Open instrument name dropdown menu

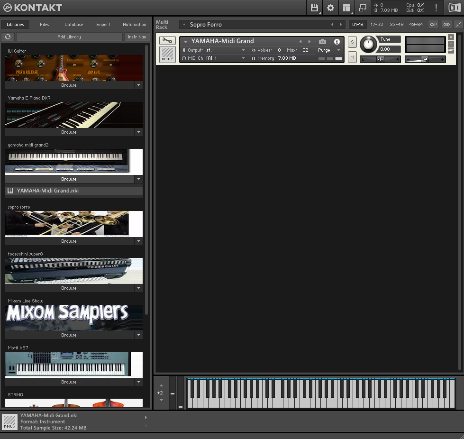click(185, 41)
